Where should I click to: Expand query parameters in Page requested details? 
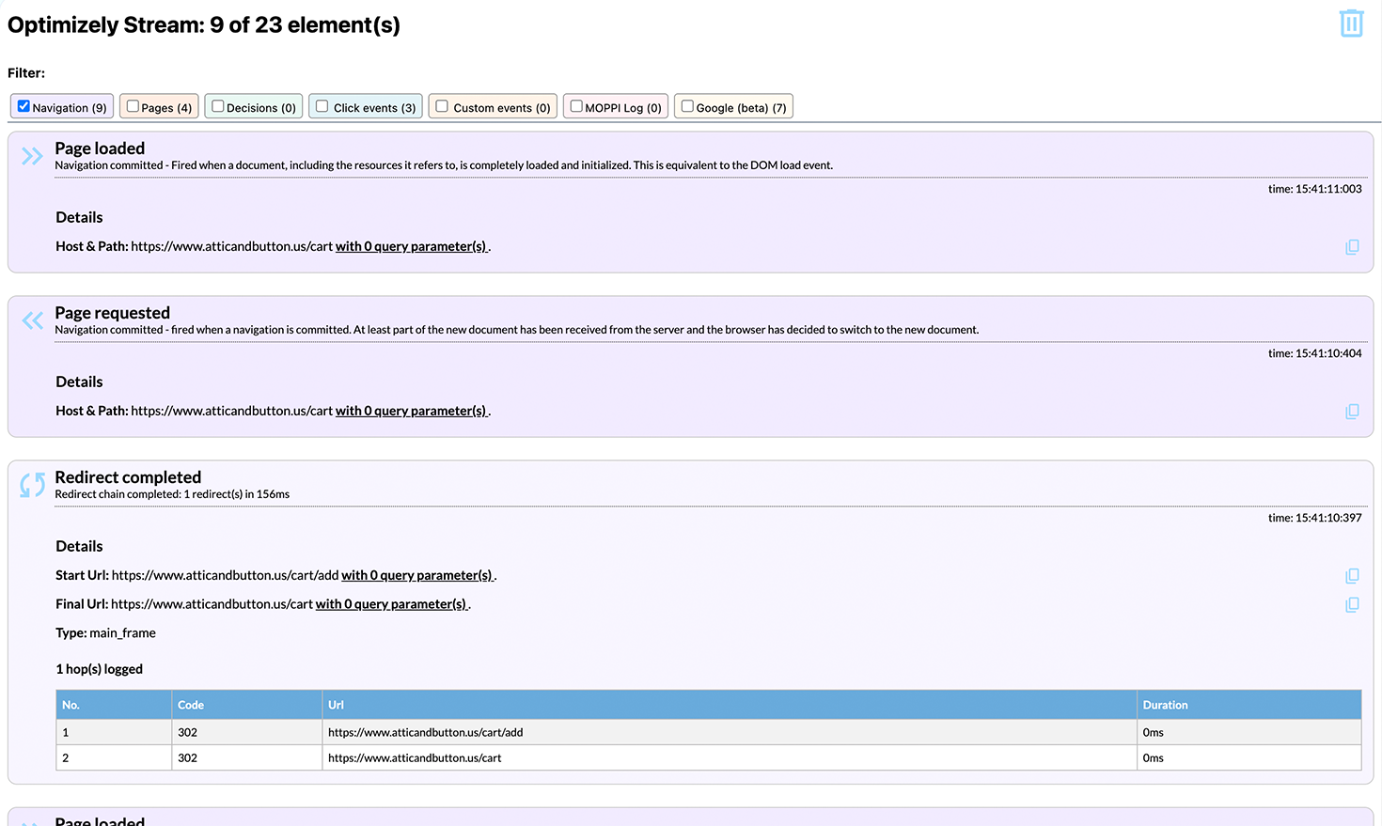coord(412,411)
